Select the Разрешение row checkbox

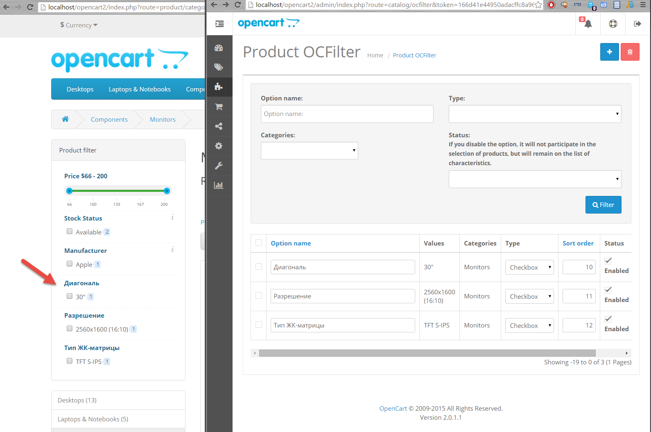coord(259,296)
